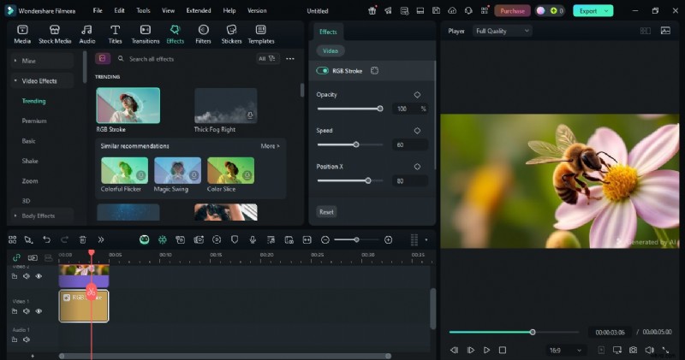Click the Speed slider handle

pos(356,145)
